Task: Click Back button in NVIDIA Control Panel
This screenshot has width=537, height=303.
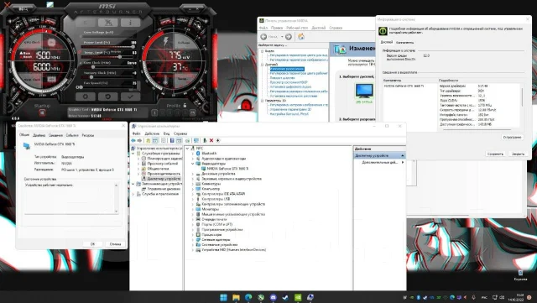Action: [263, 37]
